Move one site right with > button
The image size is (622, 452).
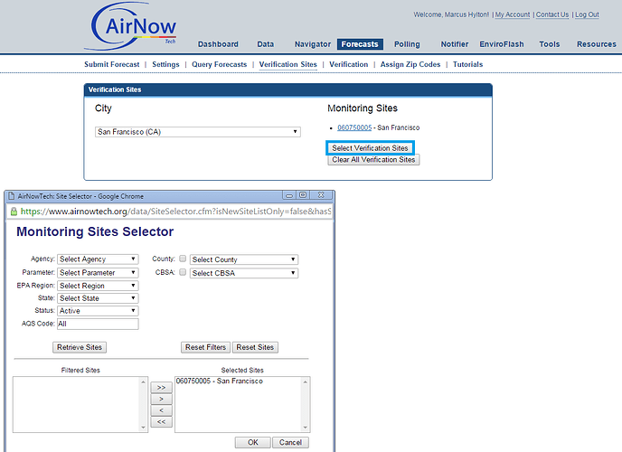[162, 399]
